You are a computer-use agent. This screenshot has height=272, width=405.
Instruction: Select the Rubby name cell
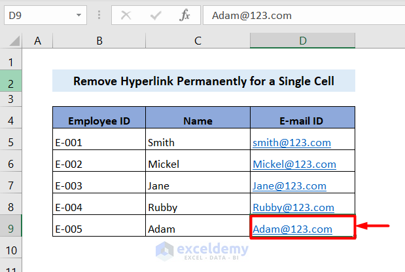tap(198, 204)
